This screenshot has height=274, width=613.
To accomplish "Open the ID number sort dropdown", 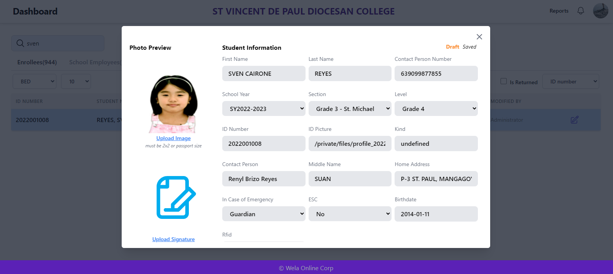I will [x=570, y=82].
